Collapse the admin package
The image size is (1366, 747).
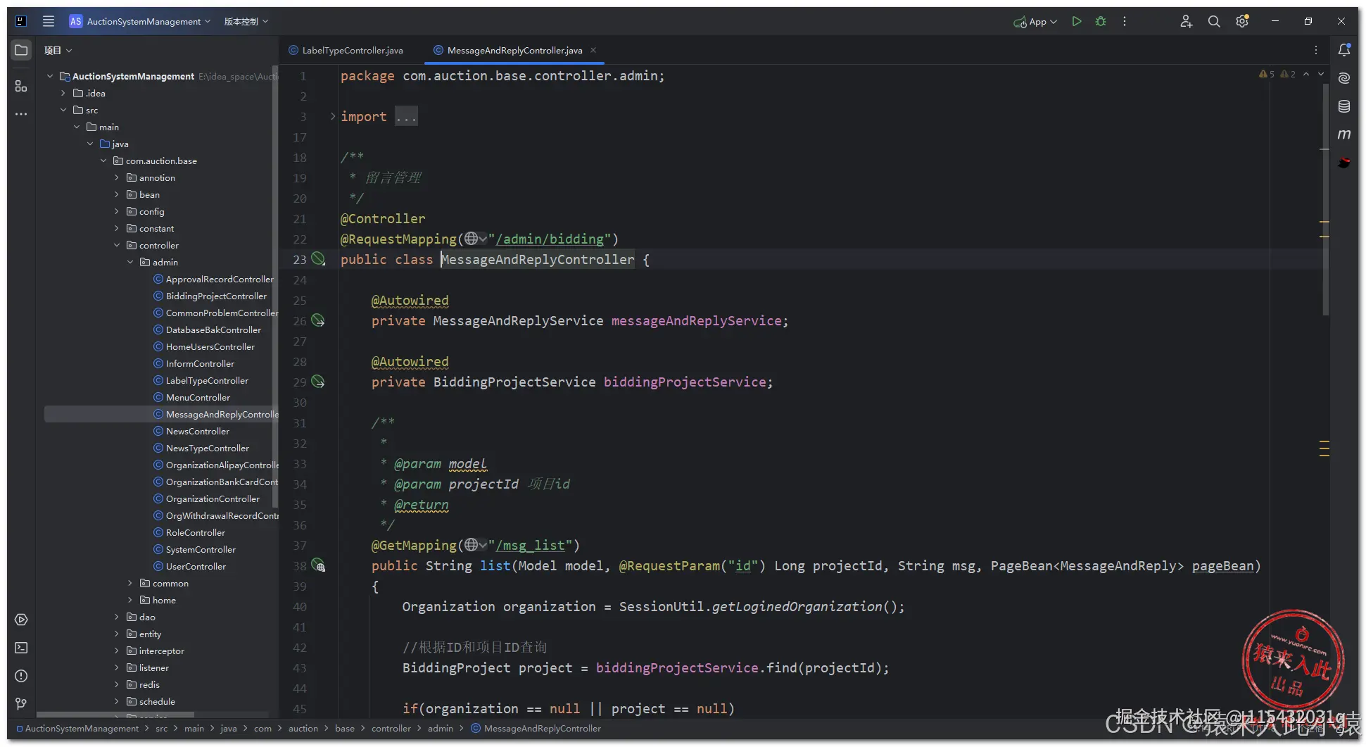(x=130, y=262)
